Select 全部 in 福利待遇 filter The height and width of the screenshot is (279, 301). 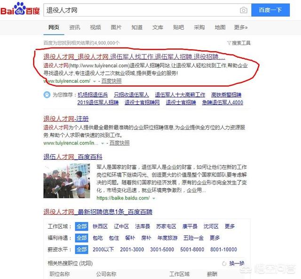click(81, 238)
